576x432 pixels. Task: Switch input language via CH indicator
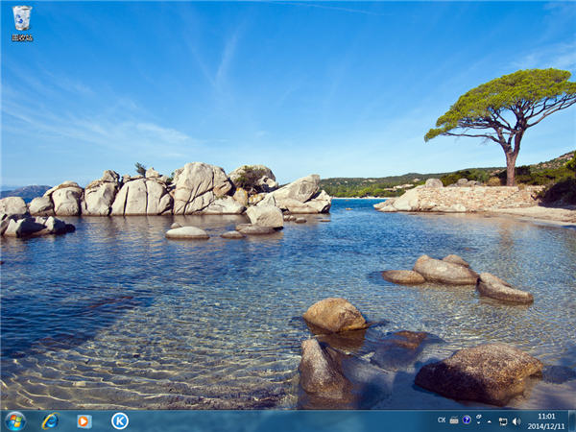coord(442,420)
